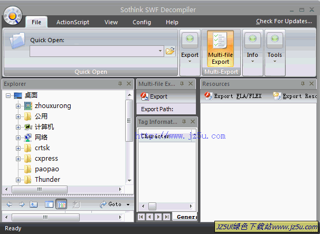Screen dimensions: 320x234
Task: Close the Tag Information panel
Action: (192, 122)
